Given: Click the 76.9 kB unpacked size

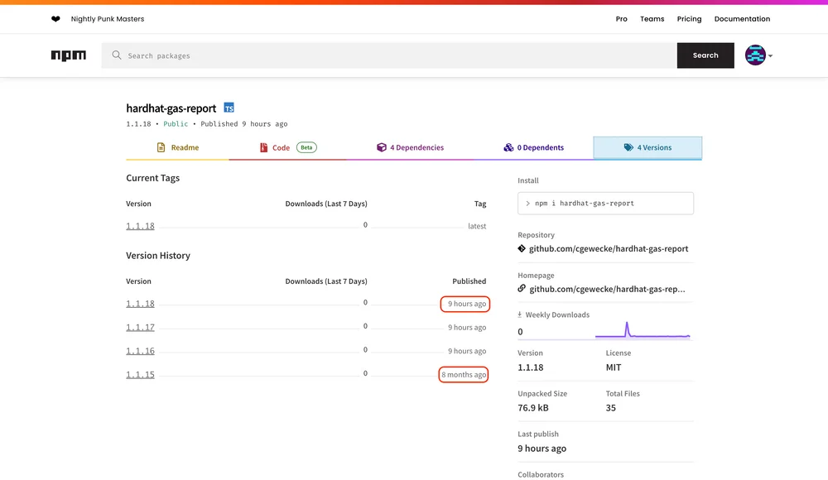Looking at the screenshot, I should [x=532, y=408].
